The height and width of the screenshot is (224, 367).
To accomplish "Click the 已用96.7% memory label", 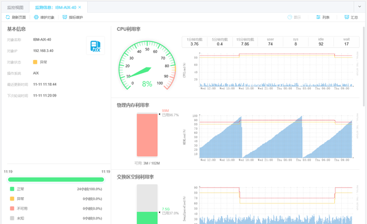I will [170, 115].
